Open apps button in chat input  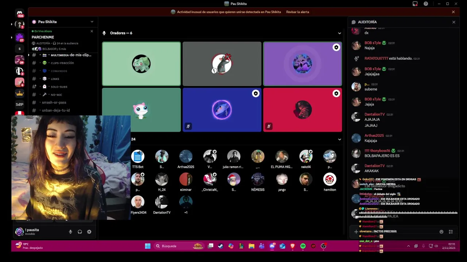pyautogui.click(x=451, y=232)
